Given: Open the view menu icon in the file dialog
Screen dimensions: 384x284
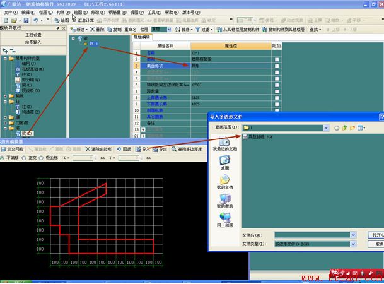Looking at the screenshot, I should 361,128.
